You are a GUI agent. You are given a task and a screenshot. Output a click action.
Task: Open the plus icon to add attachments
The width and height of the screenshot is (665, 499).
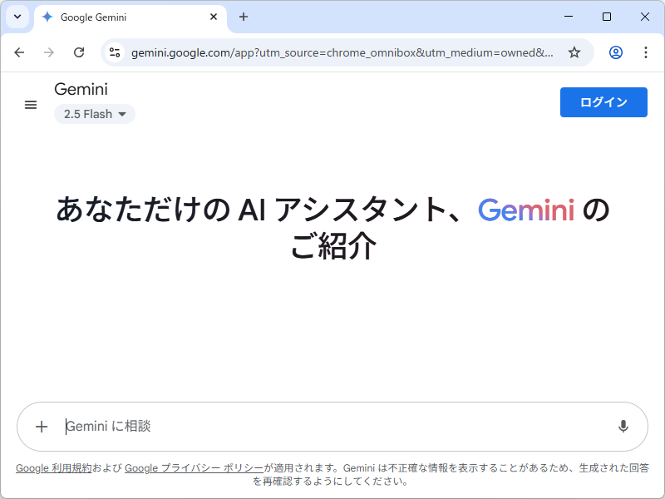42,426
